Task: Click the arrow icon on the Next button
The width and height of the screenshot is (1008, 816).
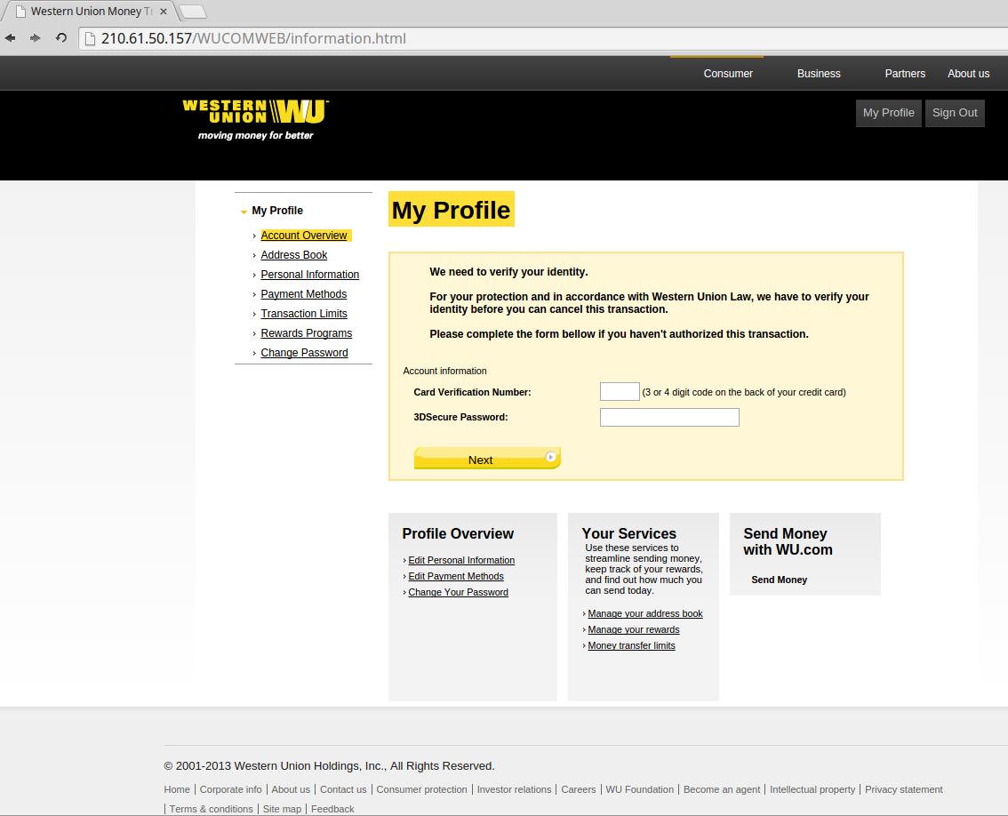Action: point(551,457)
